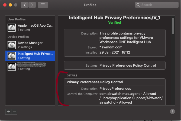This screenshot has height=121, width=181.
Task: Click the profile details scrollbar thumb
Action: tap(173, 26)
